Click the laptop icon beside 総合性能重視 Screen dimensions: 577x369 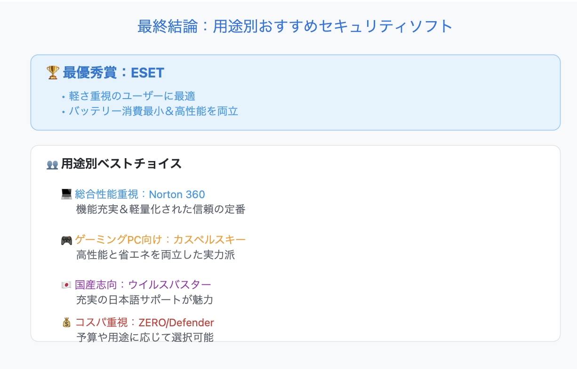[66, 194]
